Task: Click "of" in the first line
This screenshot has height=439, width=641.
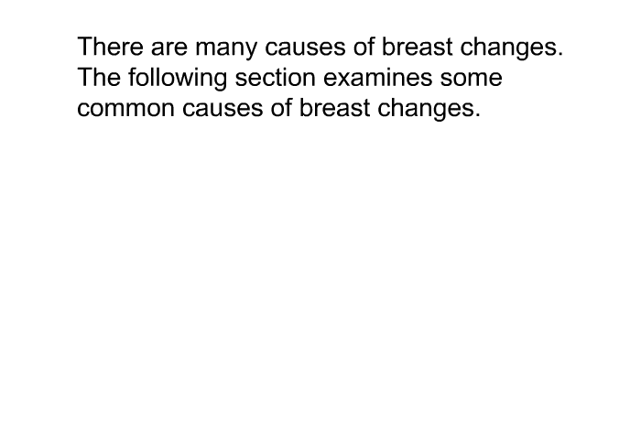Action: 364,47
